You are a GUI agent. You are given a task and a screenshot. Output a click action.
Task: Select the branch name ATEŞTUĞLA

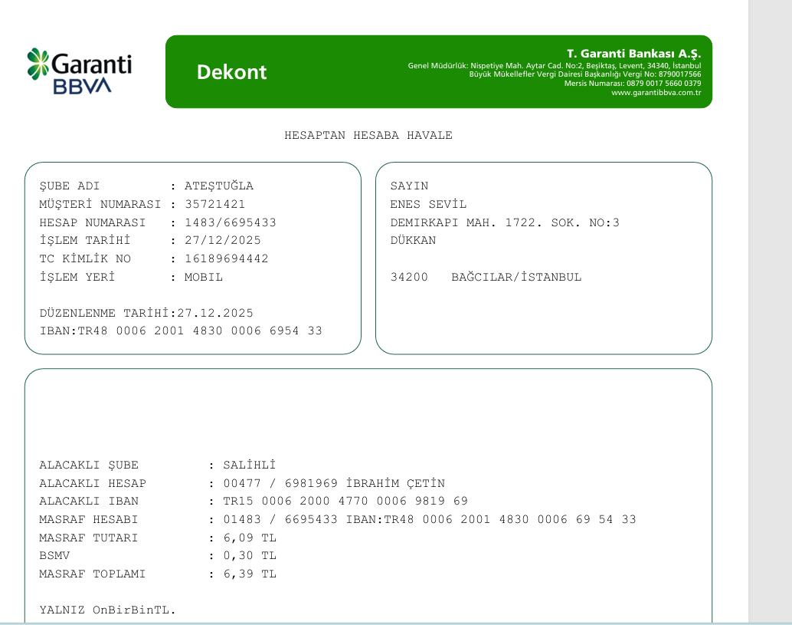219,186
